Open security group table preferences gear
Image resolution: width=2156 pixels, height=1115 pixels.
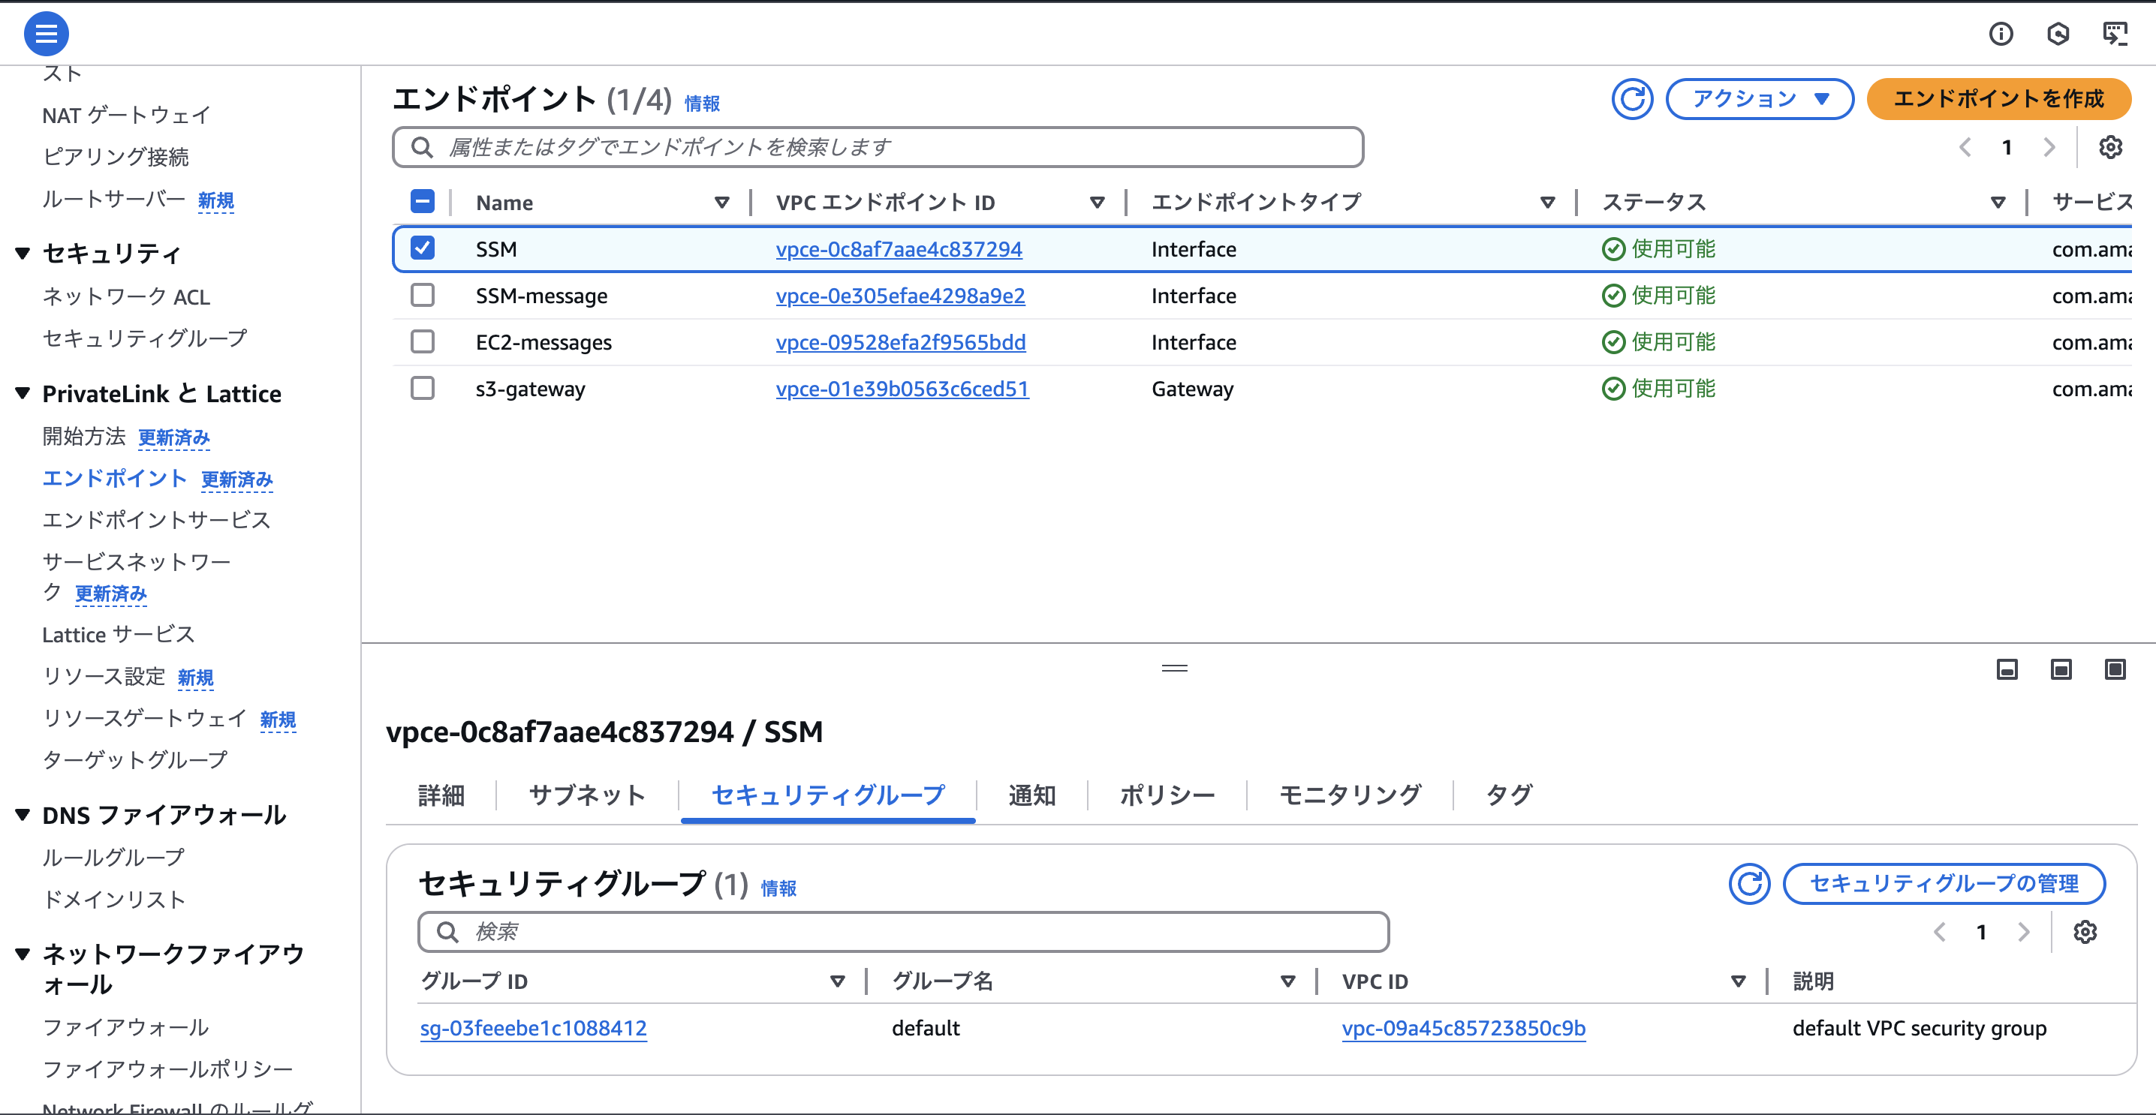[x=2084, y=932]
